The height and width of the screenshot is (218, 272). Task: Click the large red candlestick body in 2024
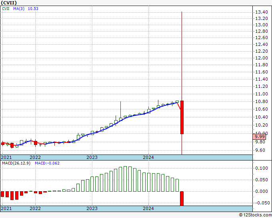(182, 117)
